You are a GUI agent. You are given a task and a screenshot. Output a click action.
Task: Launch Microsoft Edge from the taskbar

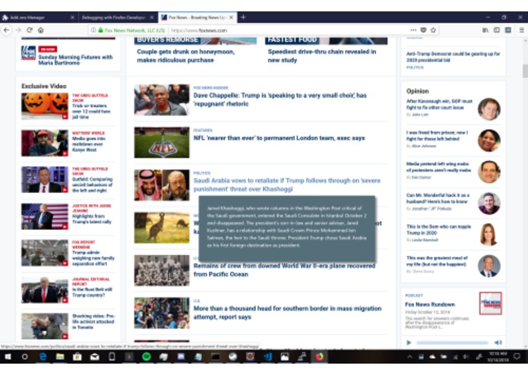point(43,357)
